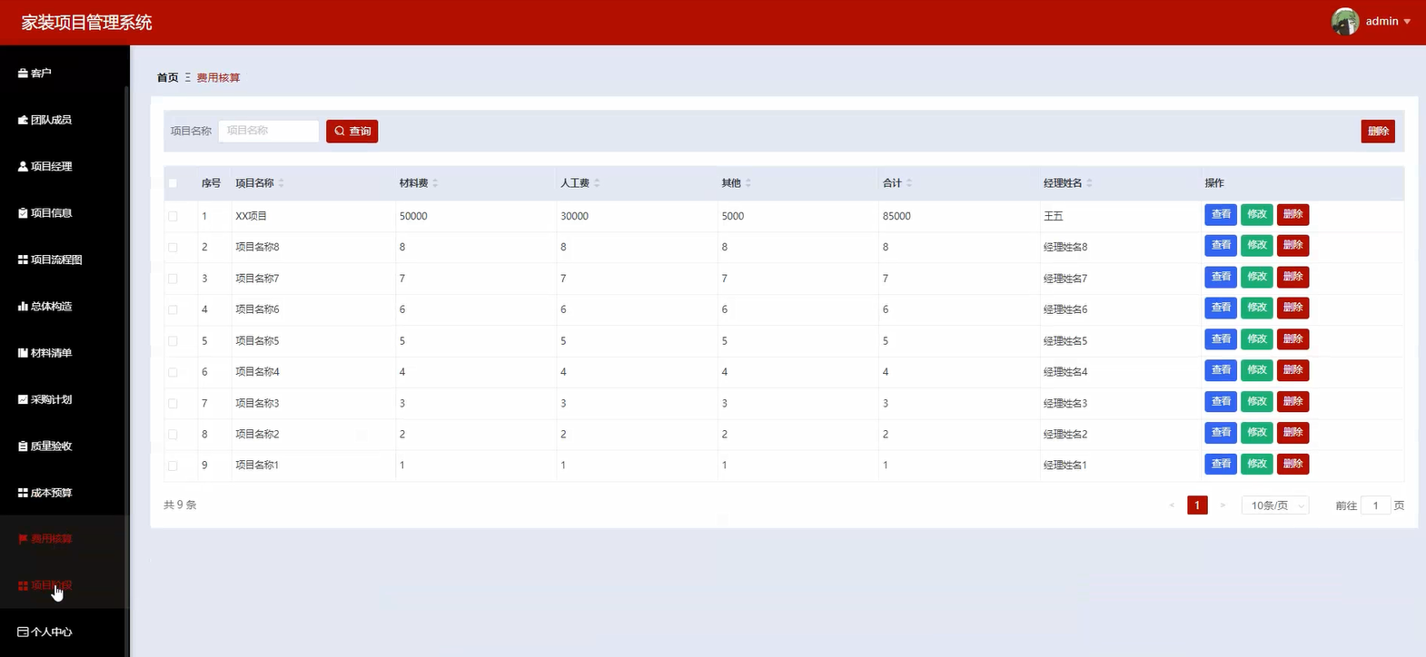Viewport: 1426px width, 657px height.
Task: Click 首页 breadcrumb link
Action: [168, 78]
